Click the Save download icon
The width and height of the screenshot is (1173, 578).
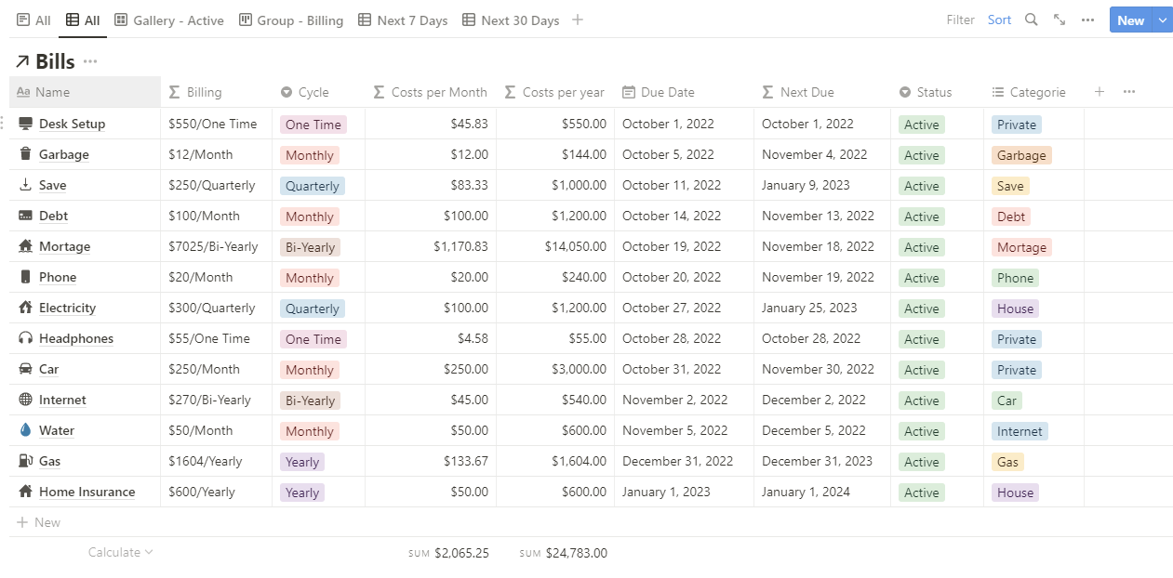(x=25, y=185)
